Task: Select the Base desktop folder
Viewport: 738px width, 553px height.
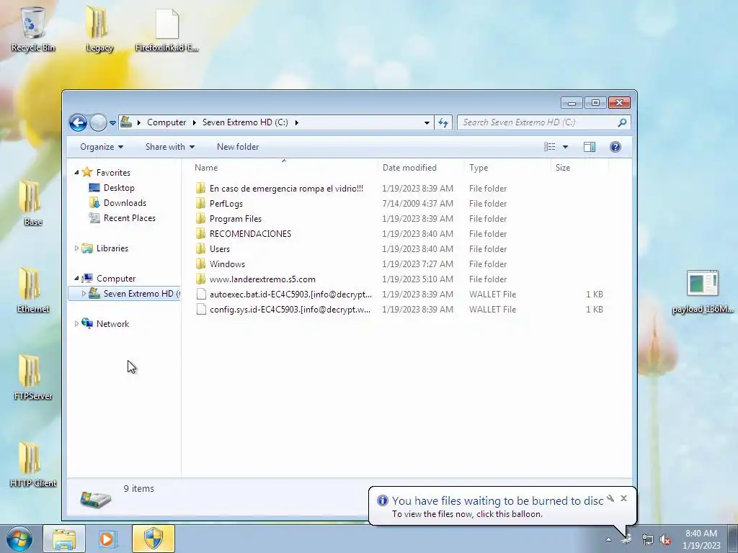Action: click(x=32, y=203)
